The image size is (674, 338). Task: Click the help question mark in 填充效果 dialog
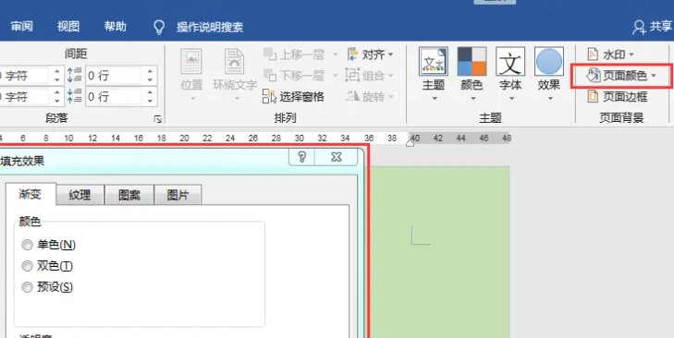(301, 157)
